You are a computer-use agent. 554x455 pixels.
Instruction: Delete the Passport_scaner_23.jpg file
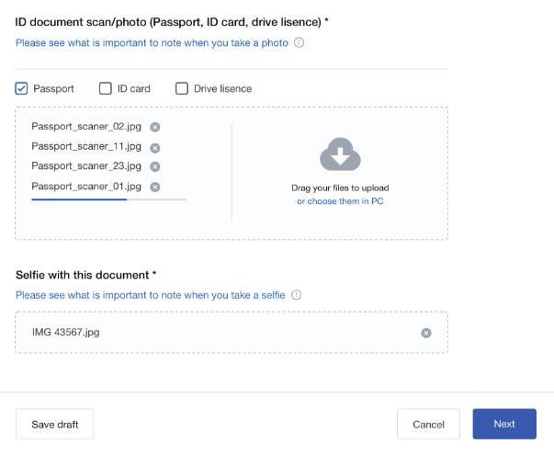[x=155, y=166]
